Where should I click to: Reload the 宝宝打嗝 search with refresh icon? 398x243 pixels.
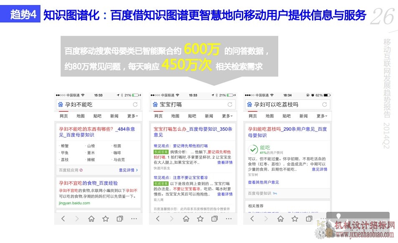(230, 104)
